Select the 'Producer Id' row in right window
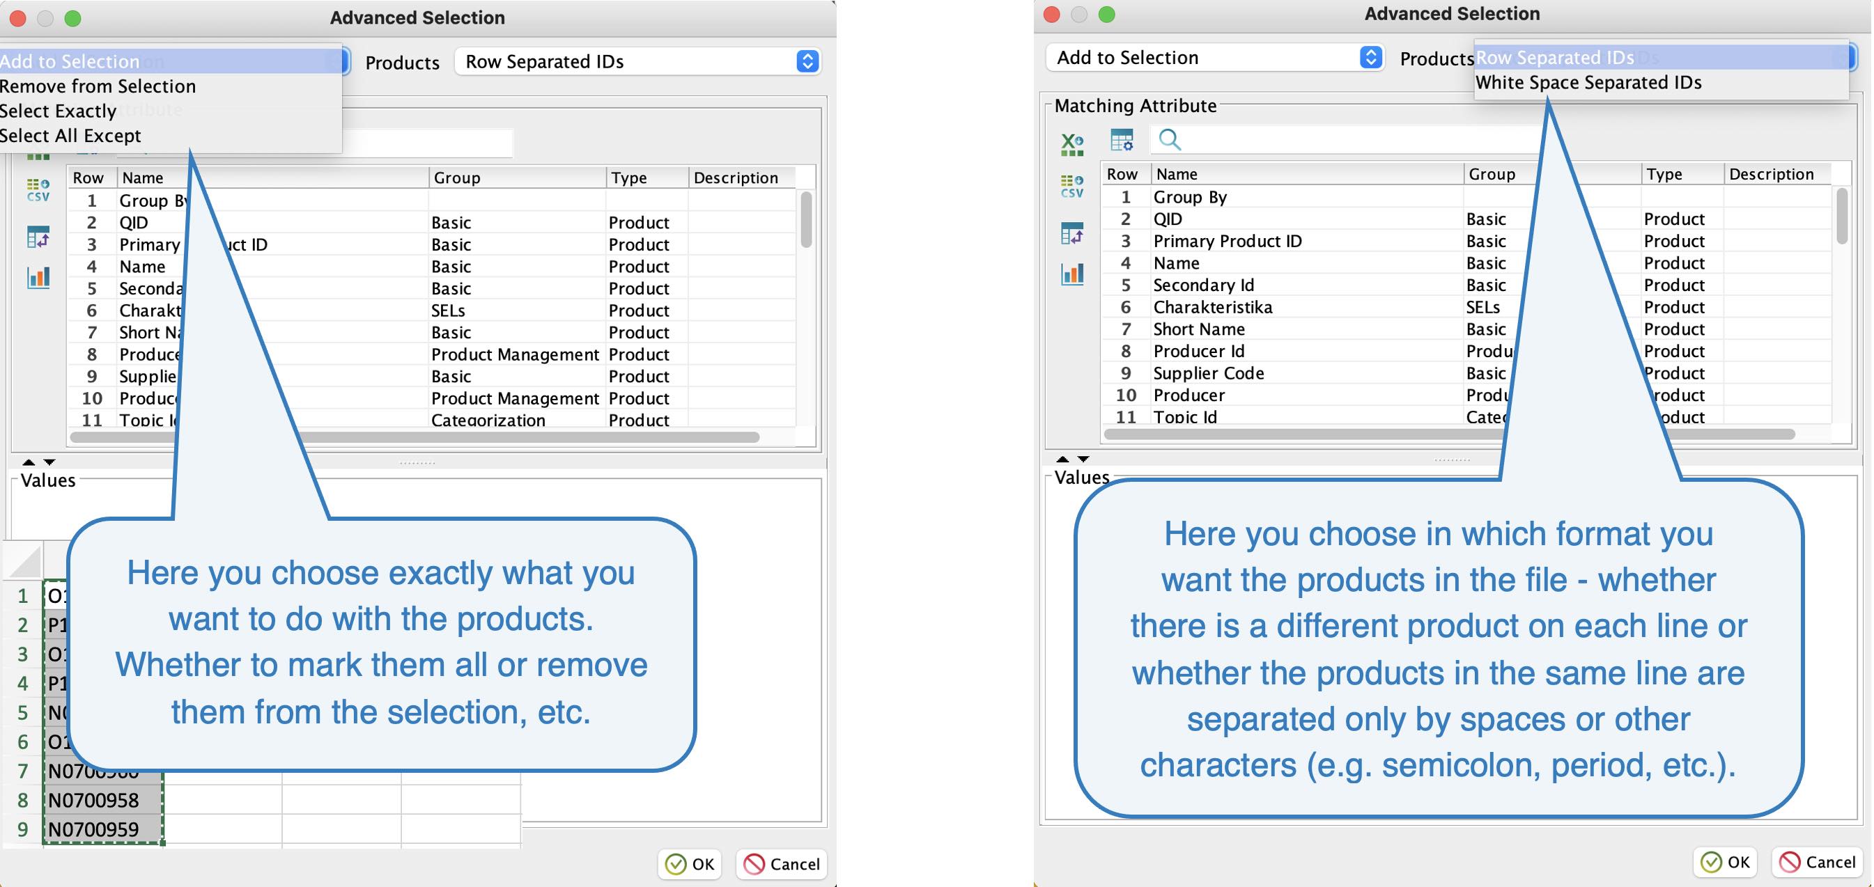The width and height of the screenshot is (1874, 887). (1466, 350)
